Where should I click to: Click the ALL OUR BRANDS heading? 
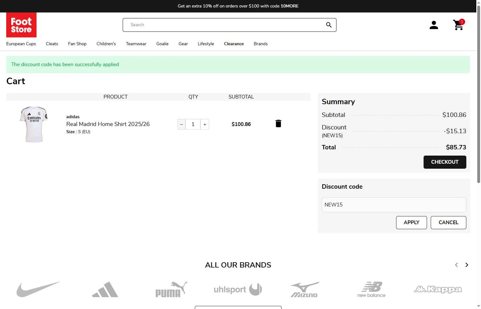point(238,265)
